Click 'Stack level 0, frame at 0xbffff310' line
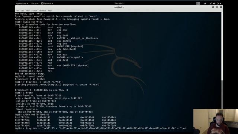Image resolution: width=238 pixels, height=134 pixels. coord(39,96)
